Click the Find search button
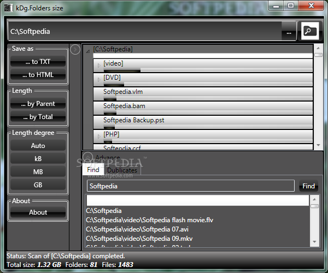This screenshot has height=273, width=328. coord(308,186)
